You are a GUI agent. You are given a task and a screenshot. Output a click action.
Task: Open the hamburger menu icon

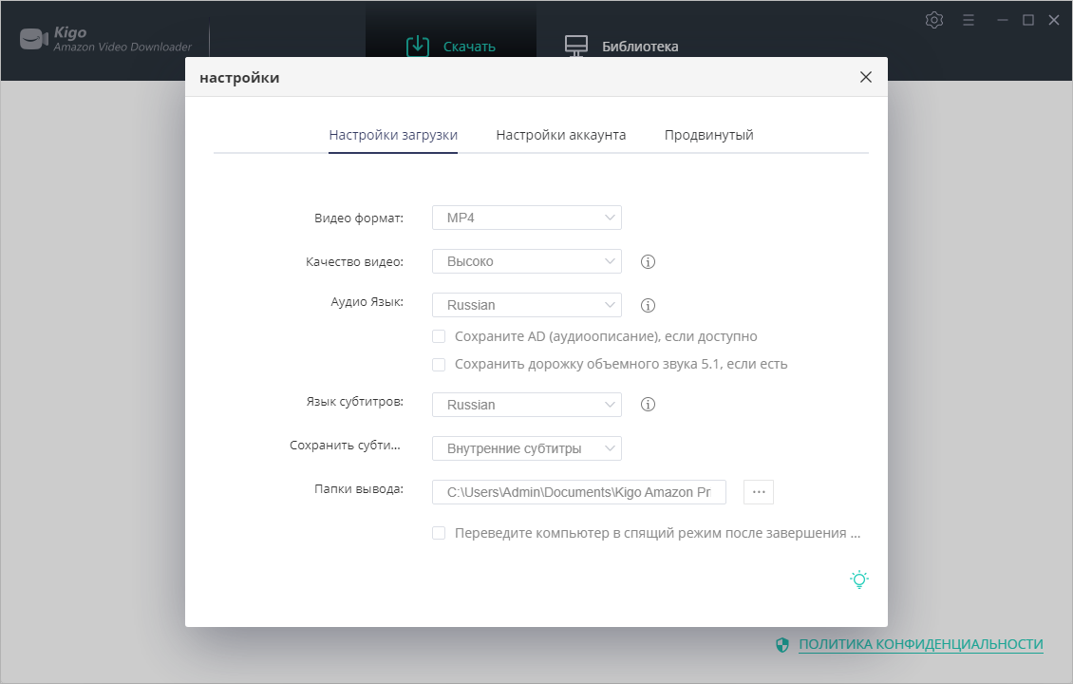point(969,20)
